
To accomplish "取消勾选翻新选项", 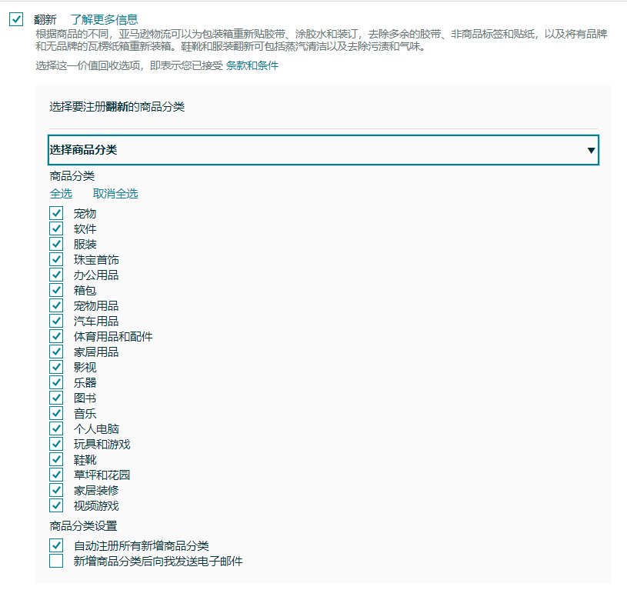I will (15, 15).
